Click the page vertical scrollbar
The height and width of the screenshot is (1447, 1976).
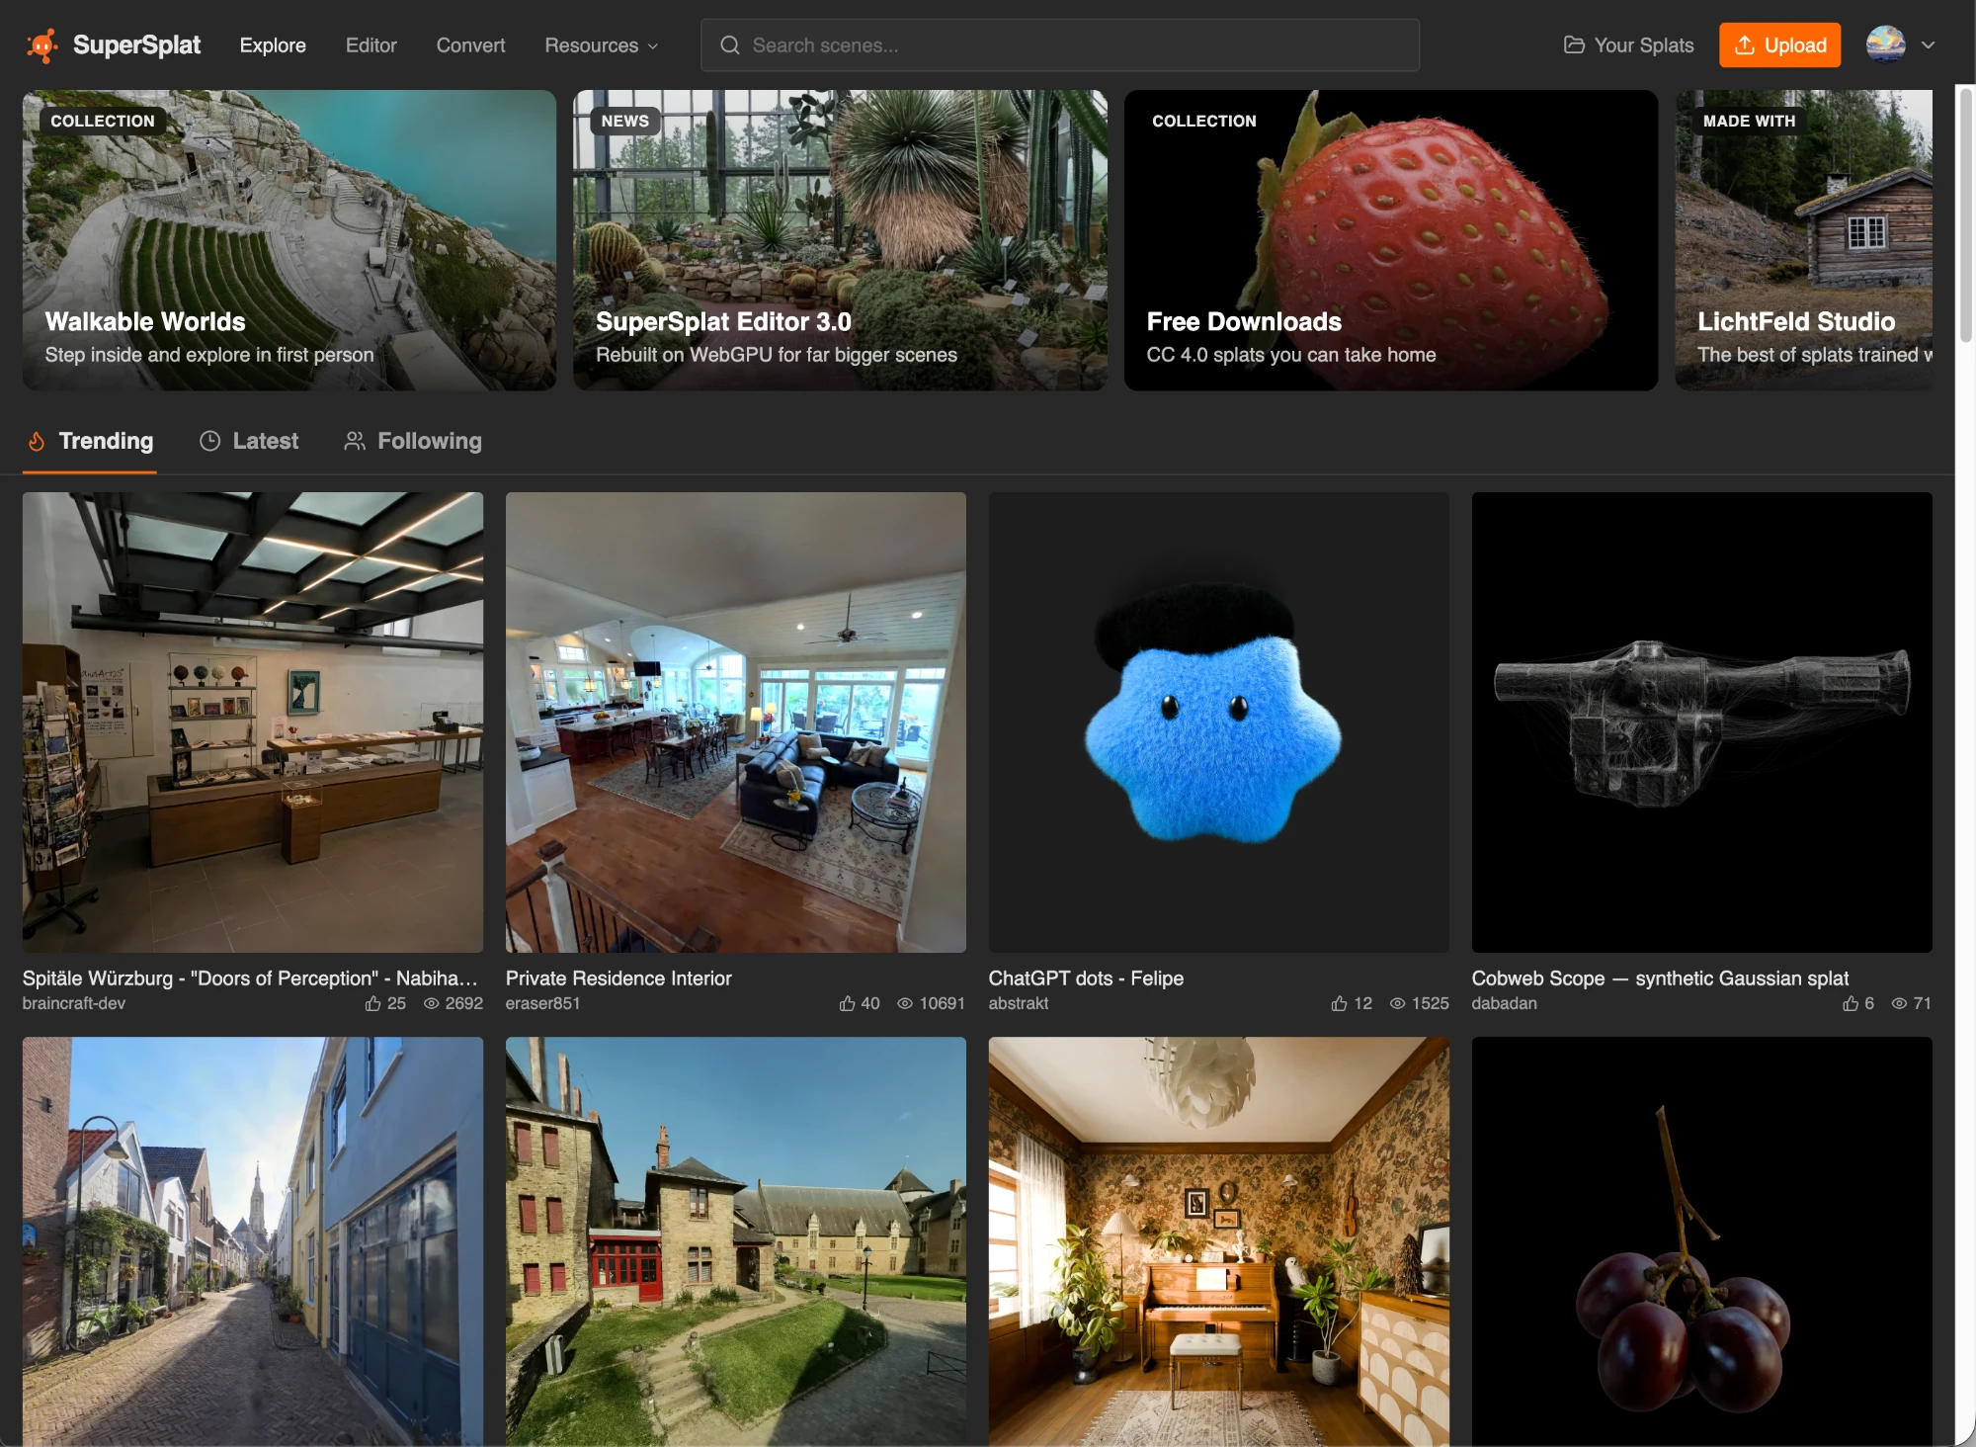coord(1966,214)
